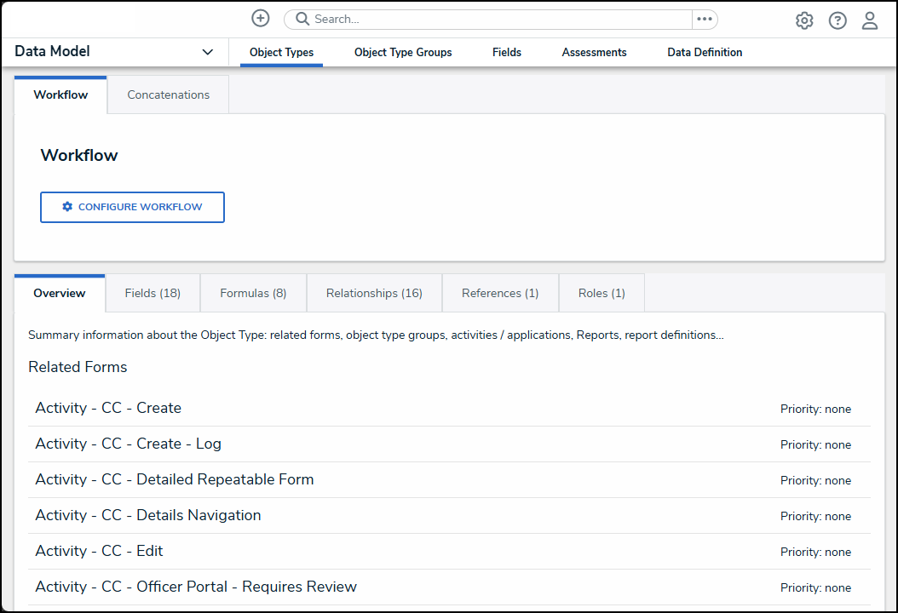The width and height of the screenshot is (898, 613).
Task: Open the user profile icon
Action: tap(869, 20)
